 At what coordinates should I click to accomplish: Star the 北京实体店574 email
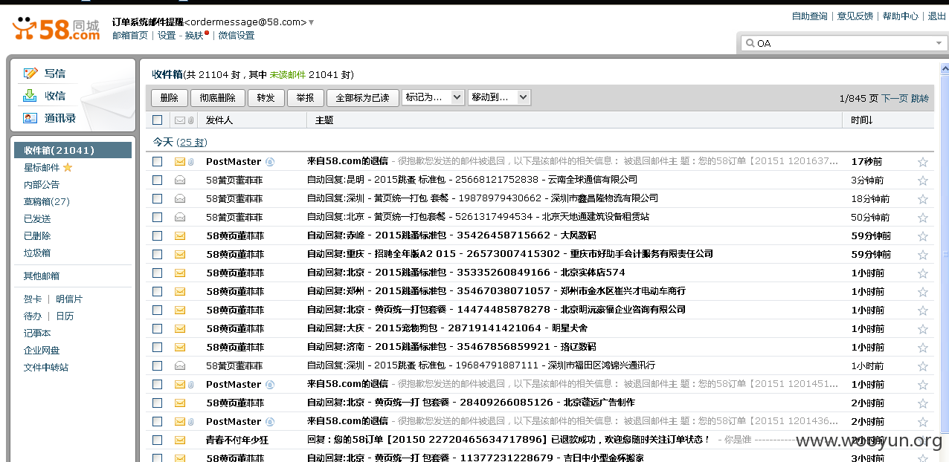(923, 273)
